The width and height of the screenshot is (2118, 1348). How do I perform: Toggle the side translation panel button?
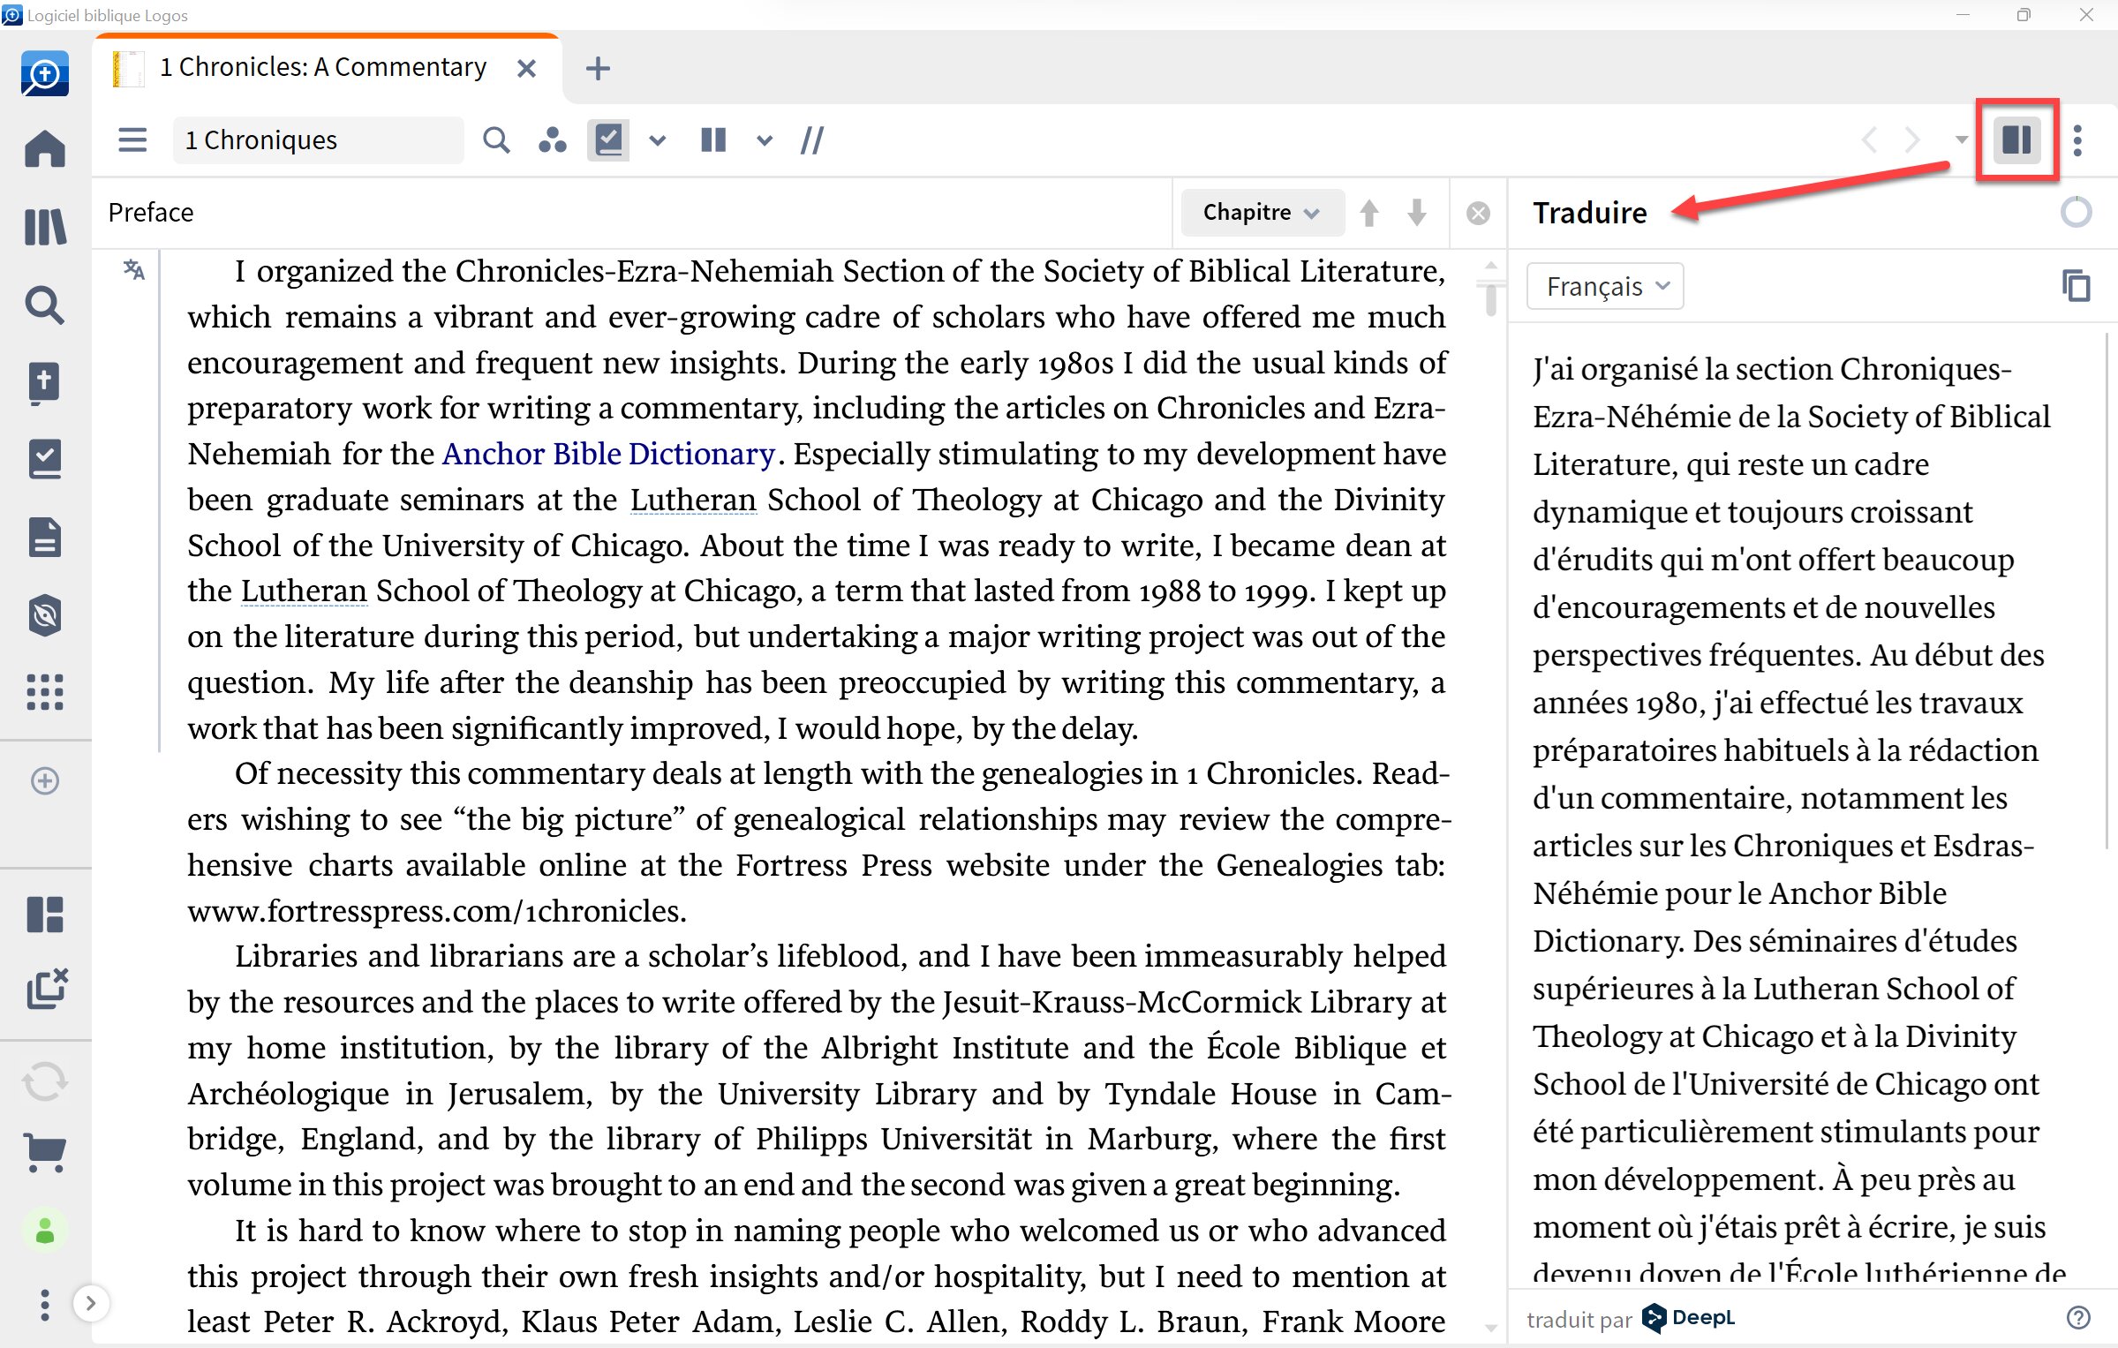click(2016, 139)
